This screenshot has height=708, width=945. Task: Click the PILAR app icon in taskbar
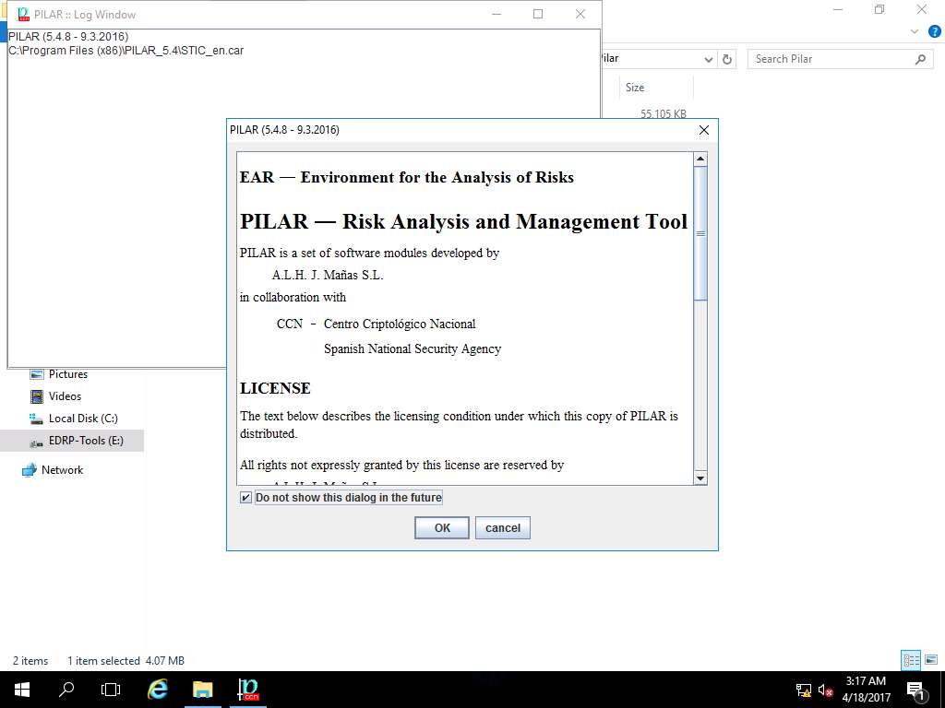(x=247, y=690)
